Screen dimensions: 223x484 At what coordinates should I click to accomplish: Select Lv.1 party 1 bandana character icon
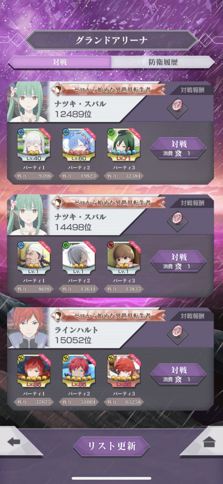tap(33, 258)
